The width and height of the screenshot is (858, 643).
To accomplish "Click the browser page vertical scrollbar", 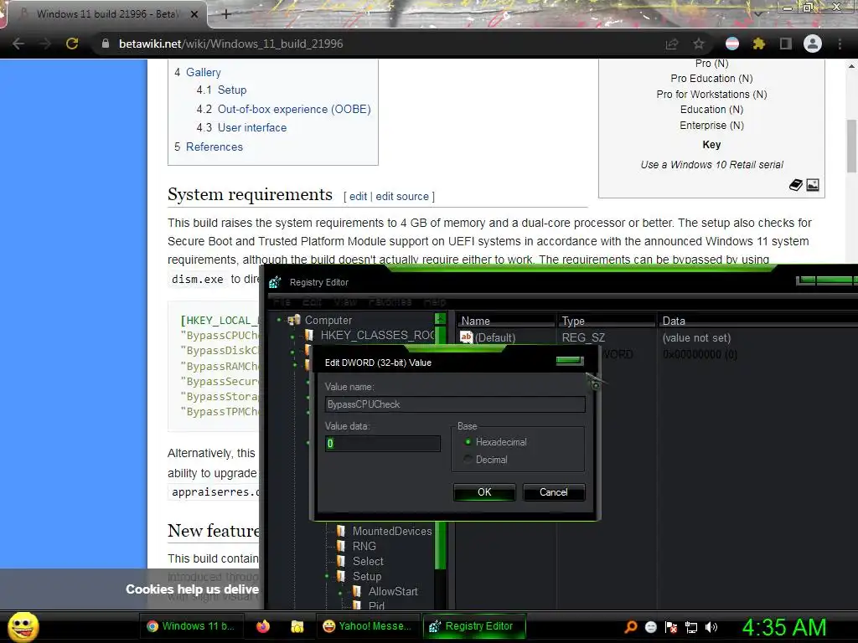I will (x=851, y=146).
